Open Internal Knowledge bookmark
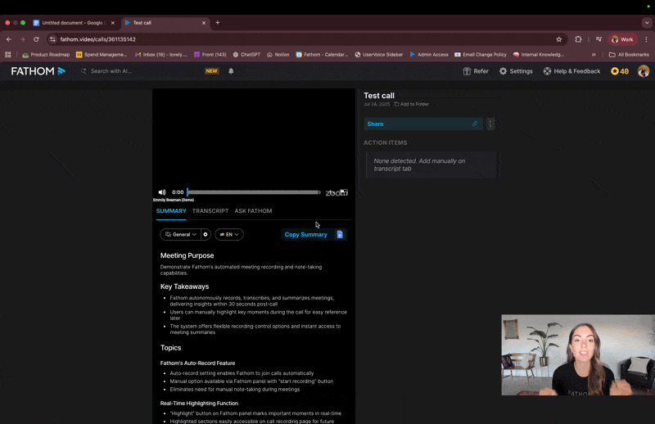The height and width of the screenshot is (424, 655). pos(539,55)
